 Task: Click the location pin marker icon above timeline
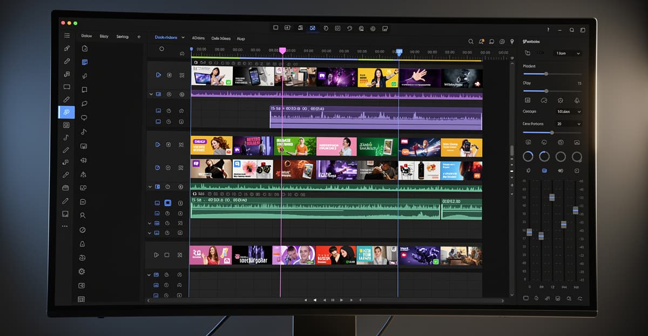pos(512,41)
